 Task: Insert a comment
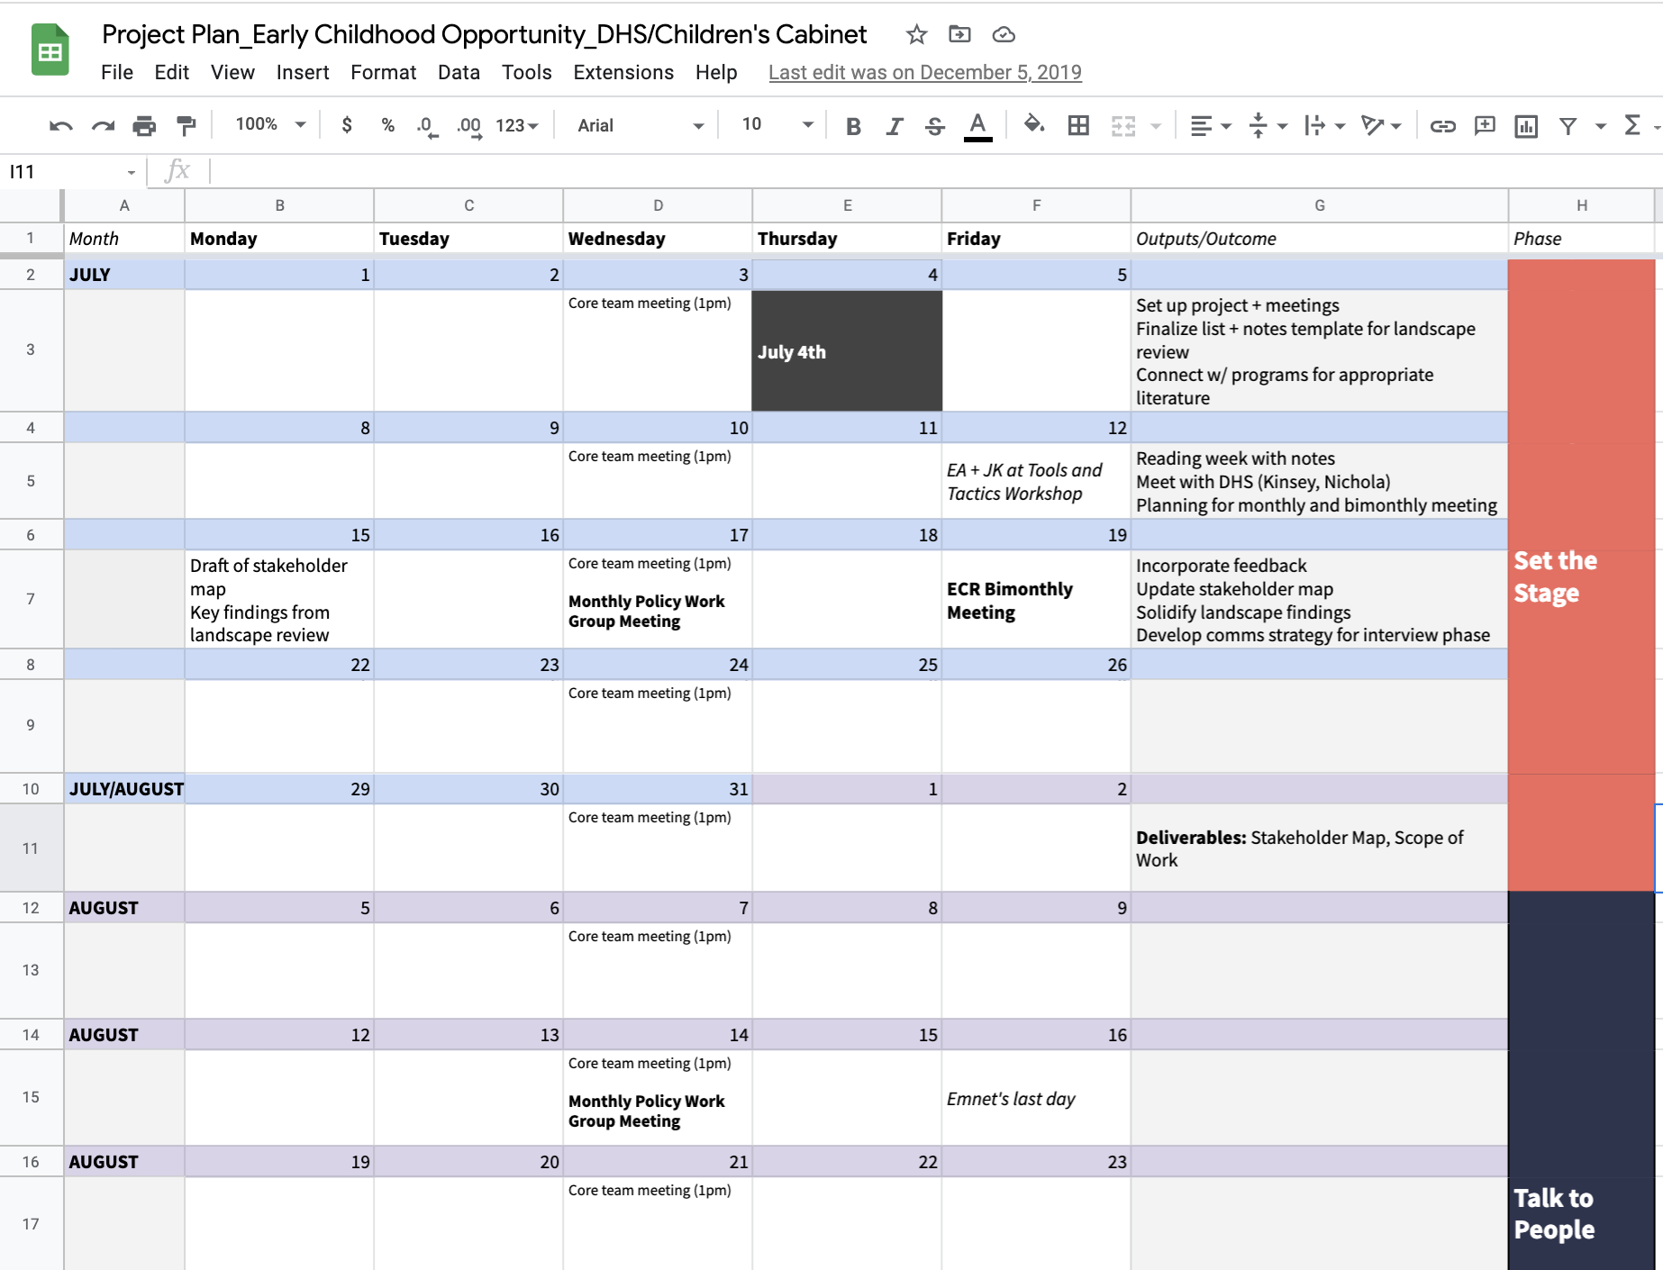[1485, 126]
